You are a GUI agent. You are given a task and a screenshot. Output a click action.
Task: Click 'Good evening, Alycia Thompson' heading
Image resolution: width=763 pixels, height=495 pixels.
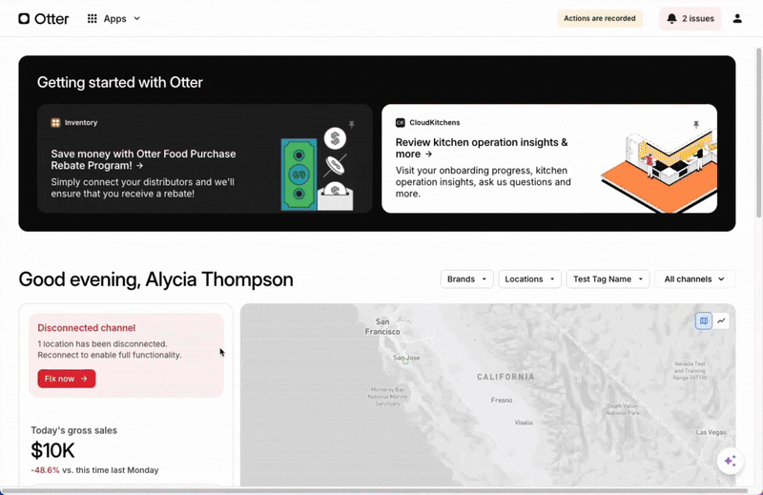pyautogui.click(x=155, y=279)
